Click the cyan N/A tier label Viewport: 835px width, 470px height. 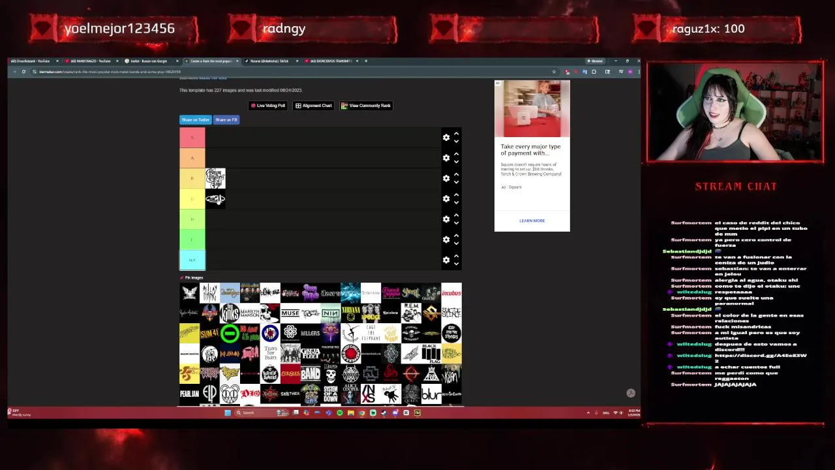tap(192, 260)
